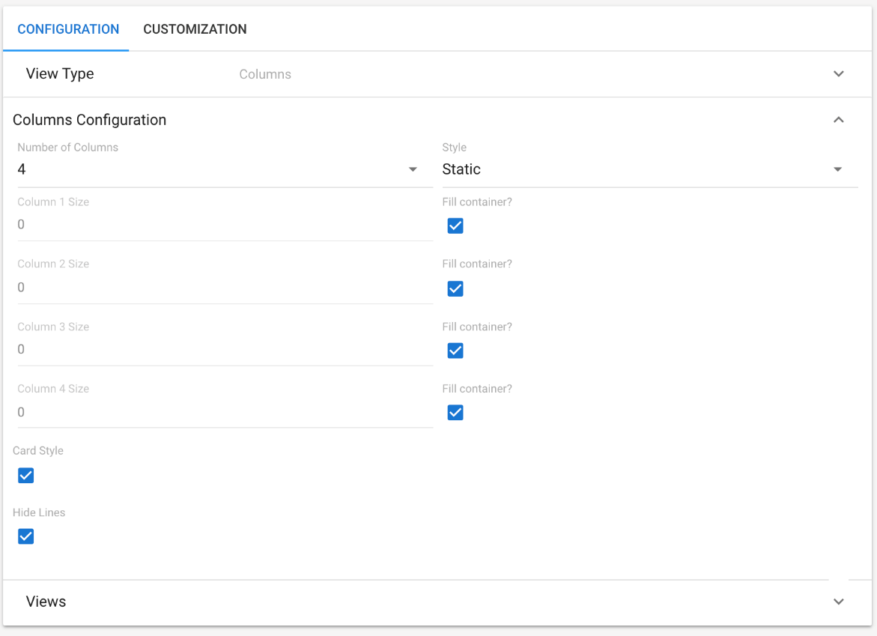
Task: Toggle Fill container for Column 4
Action: 455,413
